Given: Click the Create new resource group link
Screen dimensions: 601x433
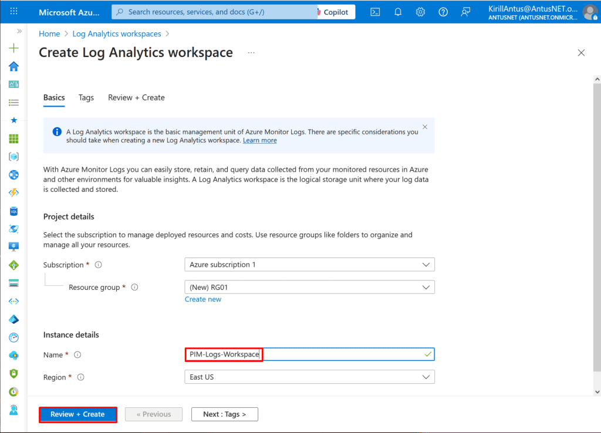Looking at the screenshot, I should 203,299.
